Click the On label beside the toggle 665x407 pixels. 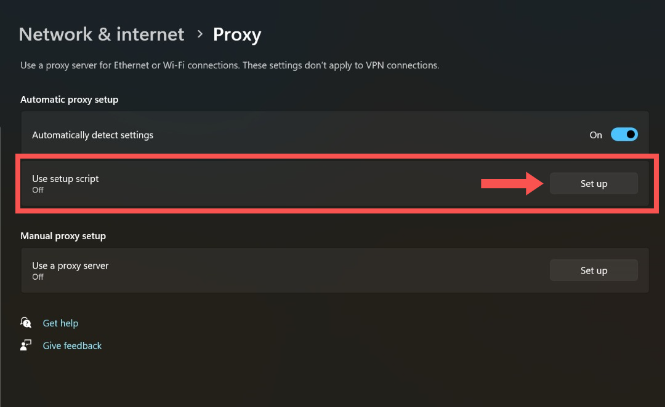click(x=595, y=135)
